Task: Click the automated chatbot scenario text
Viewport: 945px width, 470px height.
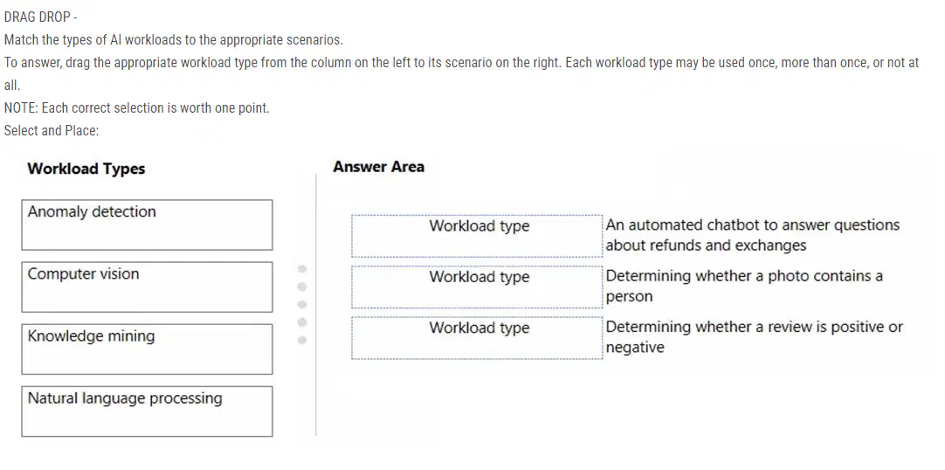Action: click(x=752, y=235)
